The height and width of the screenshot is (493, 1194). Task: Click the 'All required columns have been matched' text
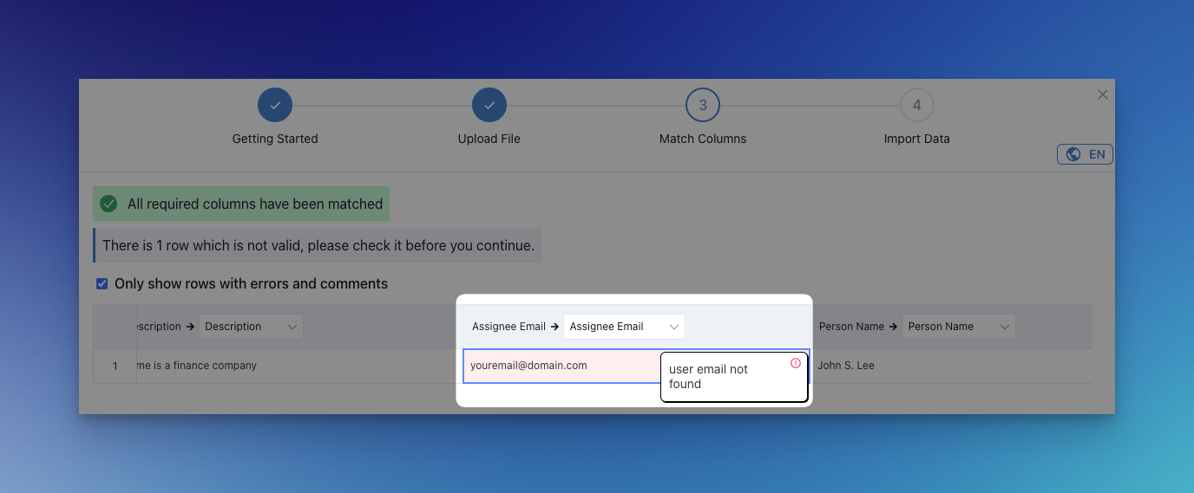tap(255, 204)
